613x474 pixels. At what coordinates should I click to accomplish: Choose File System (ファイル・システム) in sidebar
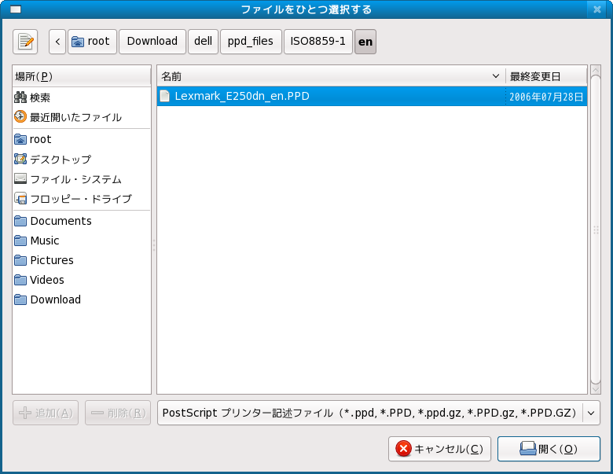coord(75,178)
